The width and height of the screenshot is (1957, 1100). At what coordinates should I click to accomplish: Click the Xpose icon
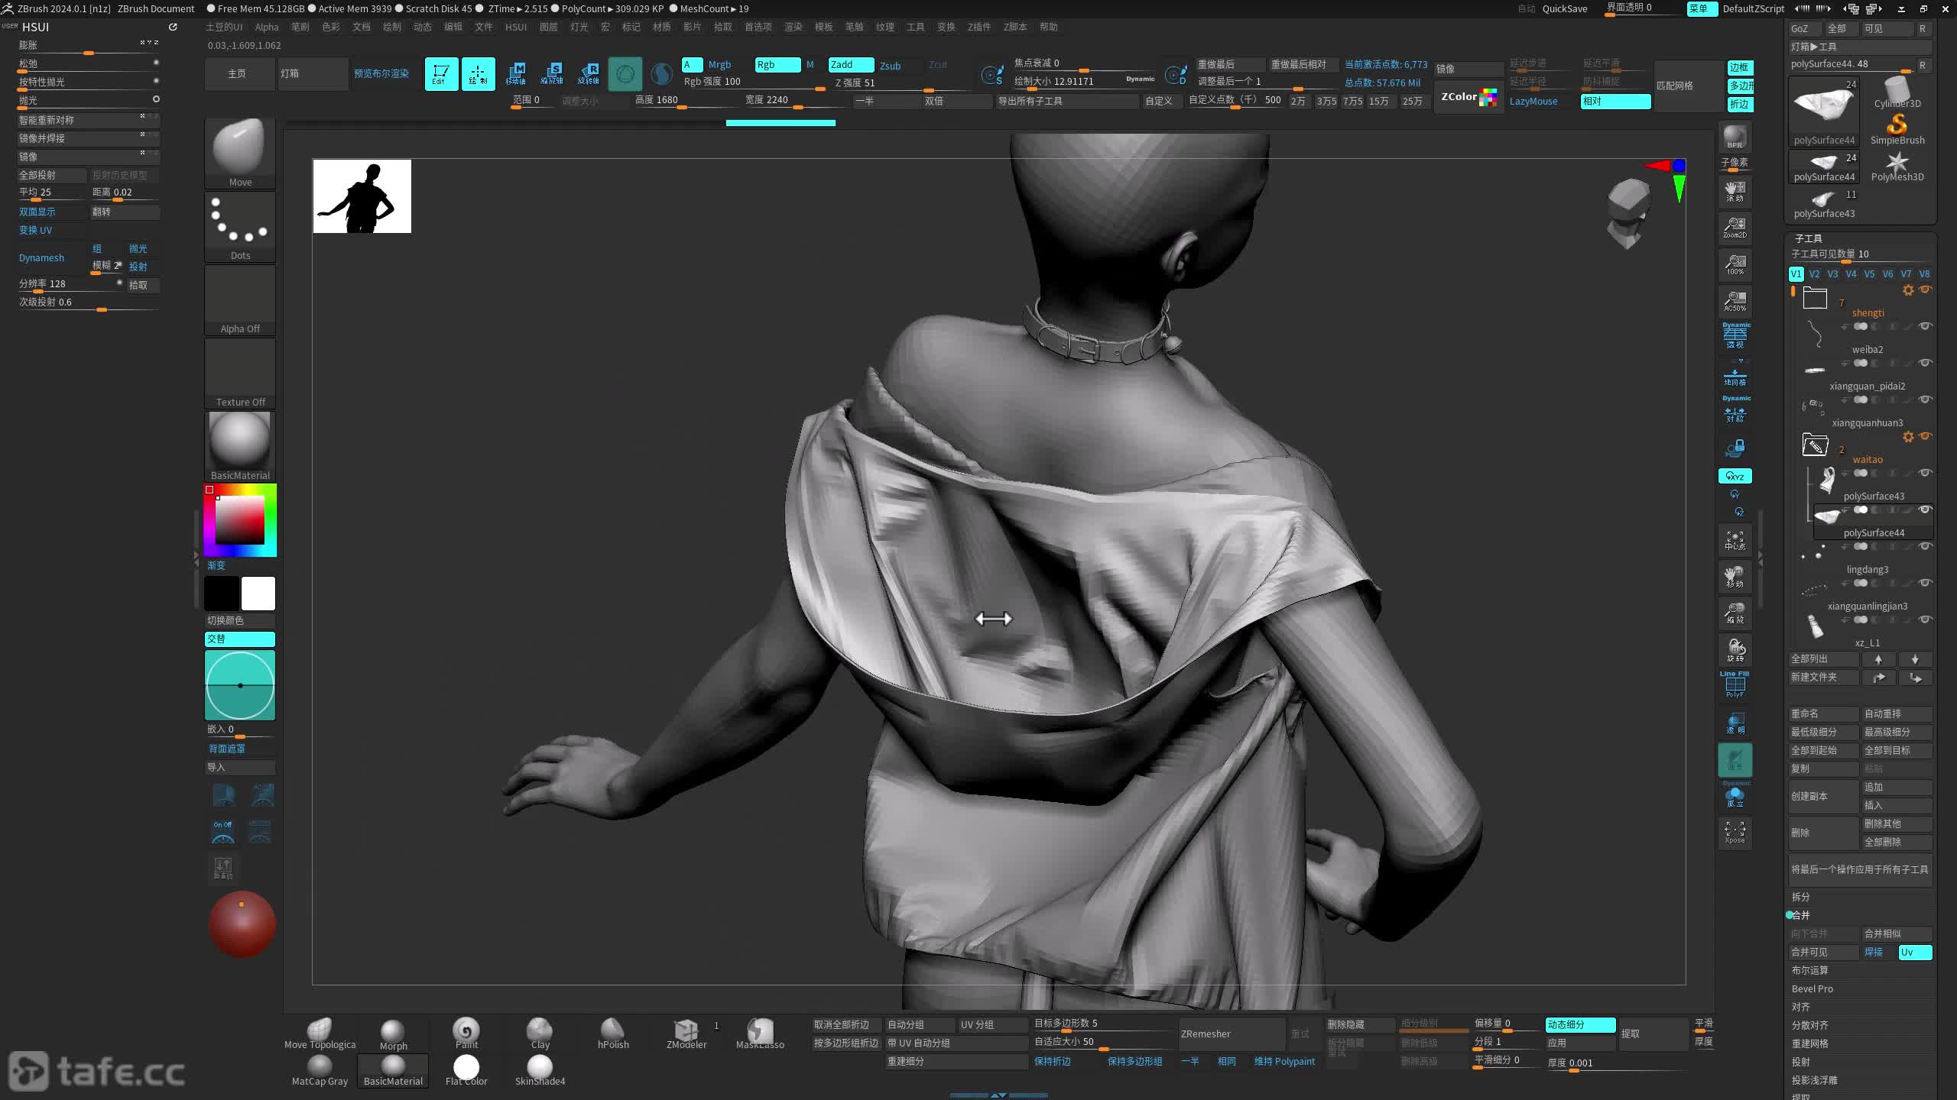coord(1735,832)
